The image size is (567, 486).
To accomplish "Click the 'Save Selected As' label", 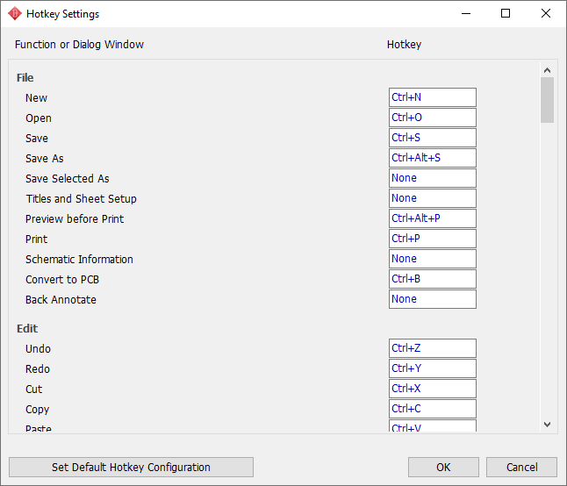I will [68, 178].
